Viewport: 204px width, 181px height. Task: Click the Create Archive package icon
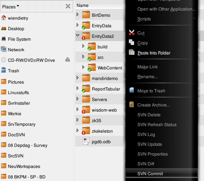131,104
